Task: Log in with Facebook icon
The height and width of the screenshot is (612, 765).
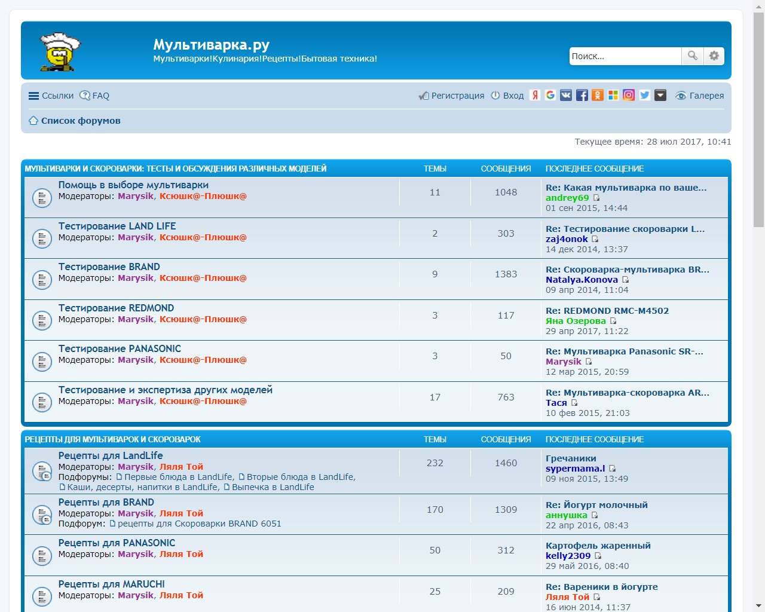Action: [582, 95]
